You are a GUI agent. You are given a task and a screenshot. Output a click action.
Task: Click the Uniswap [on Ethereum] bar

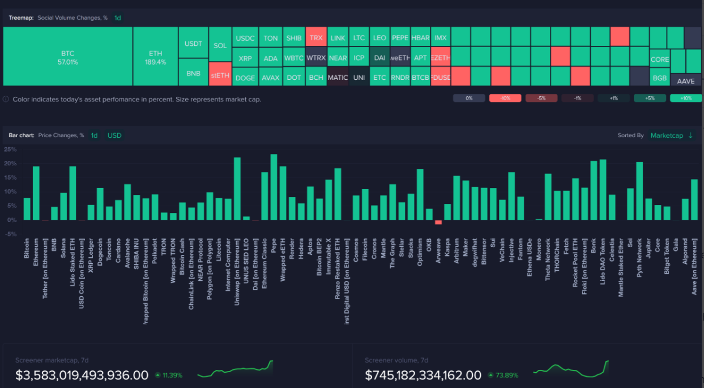237,189
